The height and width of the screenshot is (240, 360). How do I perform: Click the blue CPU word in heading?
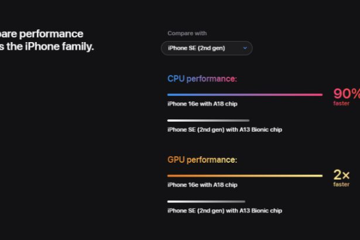pos(176,79)
